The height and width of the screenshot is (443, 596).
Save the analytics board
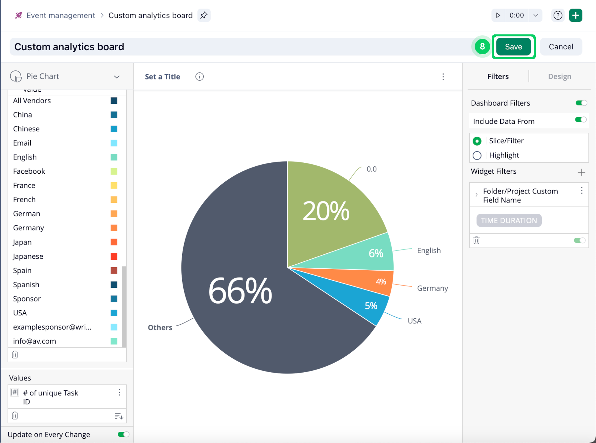click(513, 47)
